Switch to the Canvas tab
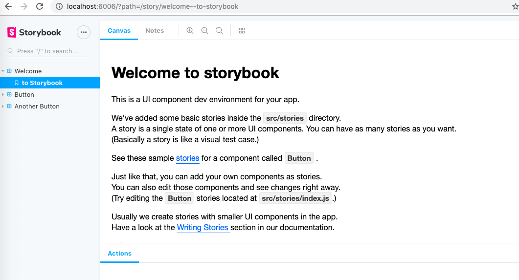This screenshot has height=280, width=519. tap(119, 30)
